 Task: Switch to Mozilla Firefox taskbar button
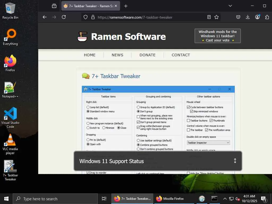174,199
